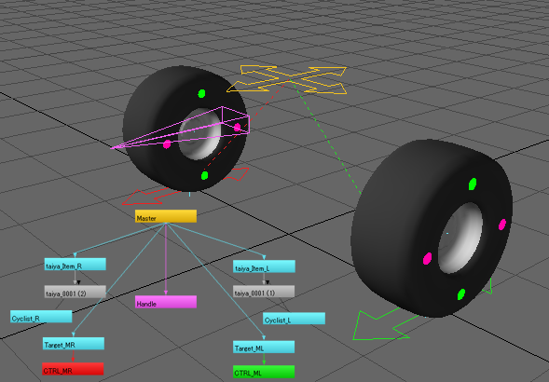This screenshot has width=549, height=382.
Task: Click the right wheel's silver hub
Action: click(460, 239)
